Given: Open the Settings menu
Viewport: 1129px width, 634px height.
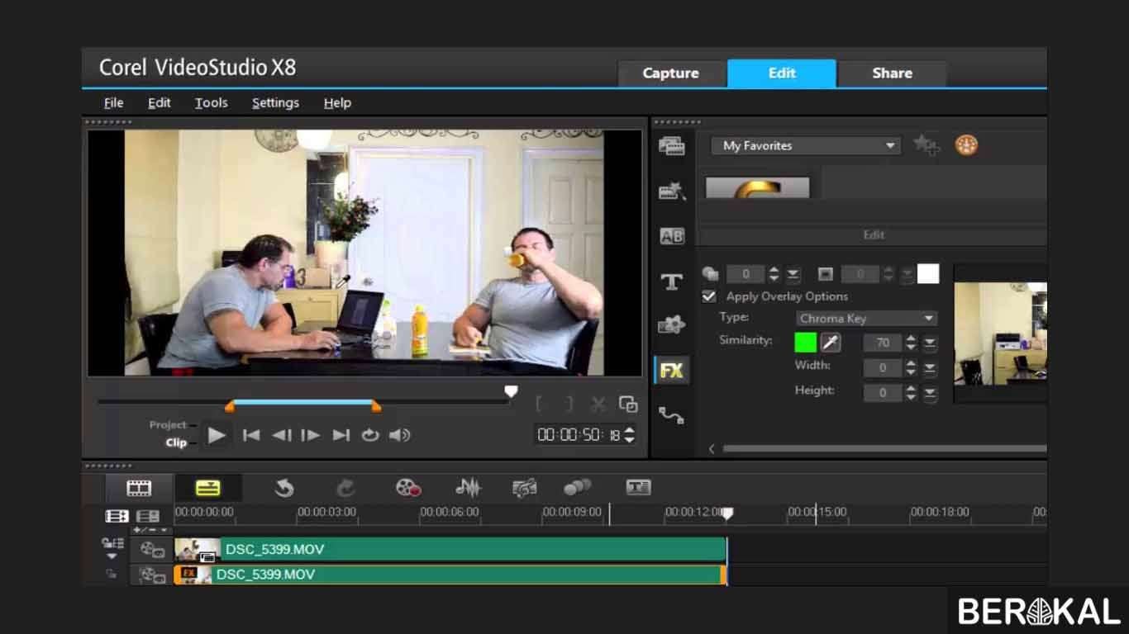Looking at the screenshot, I should tap(275, 102).
